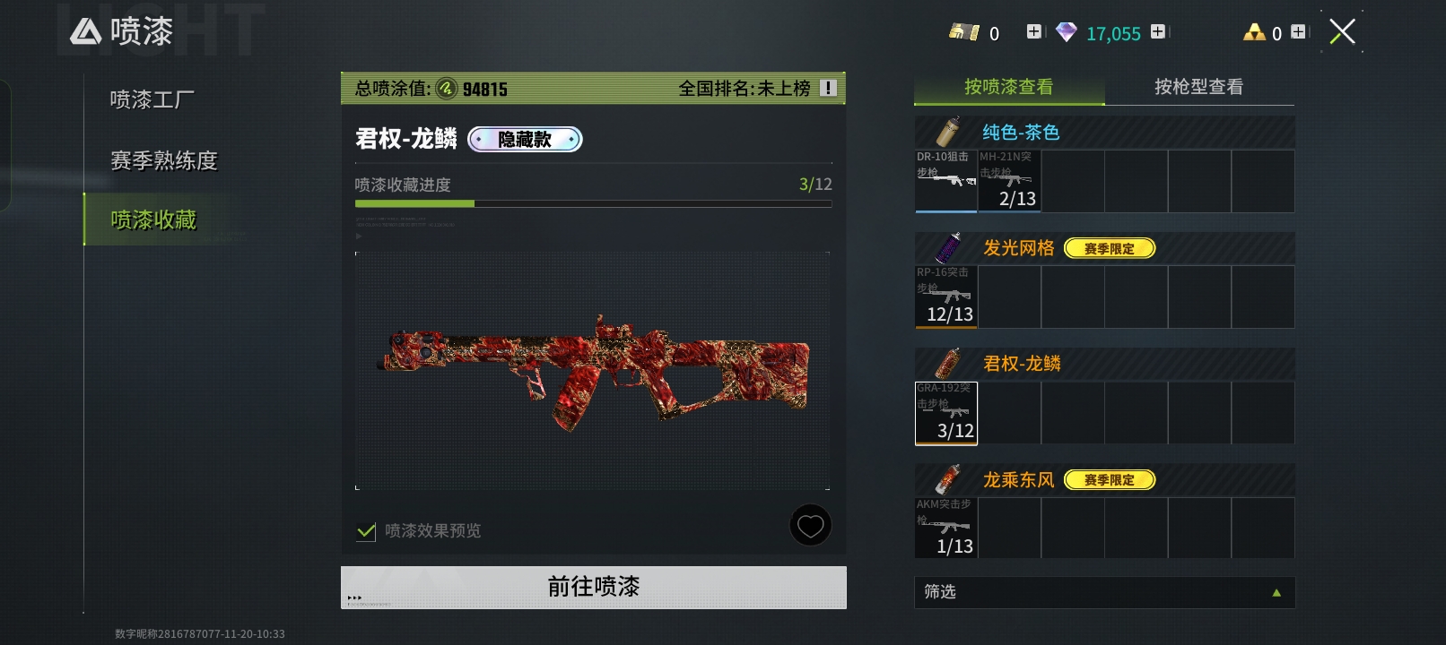The width and height of the screenshot is (1446, 645).
Task: Click the 前往喷漆 button
Action: coord(593,587)
